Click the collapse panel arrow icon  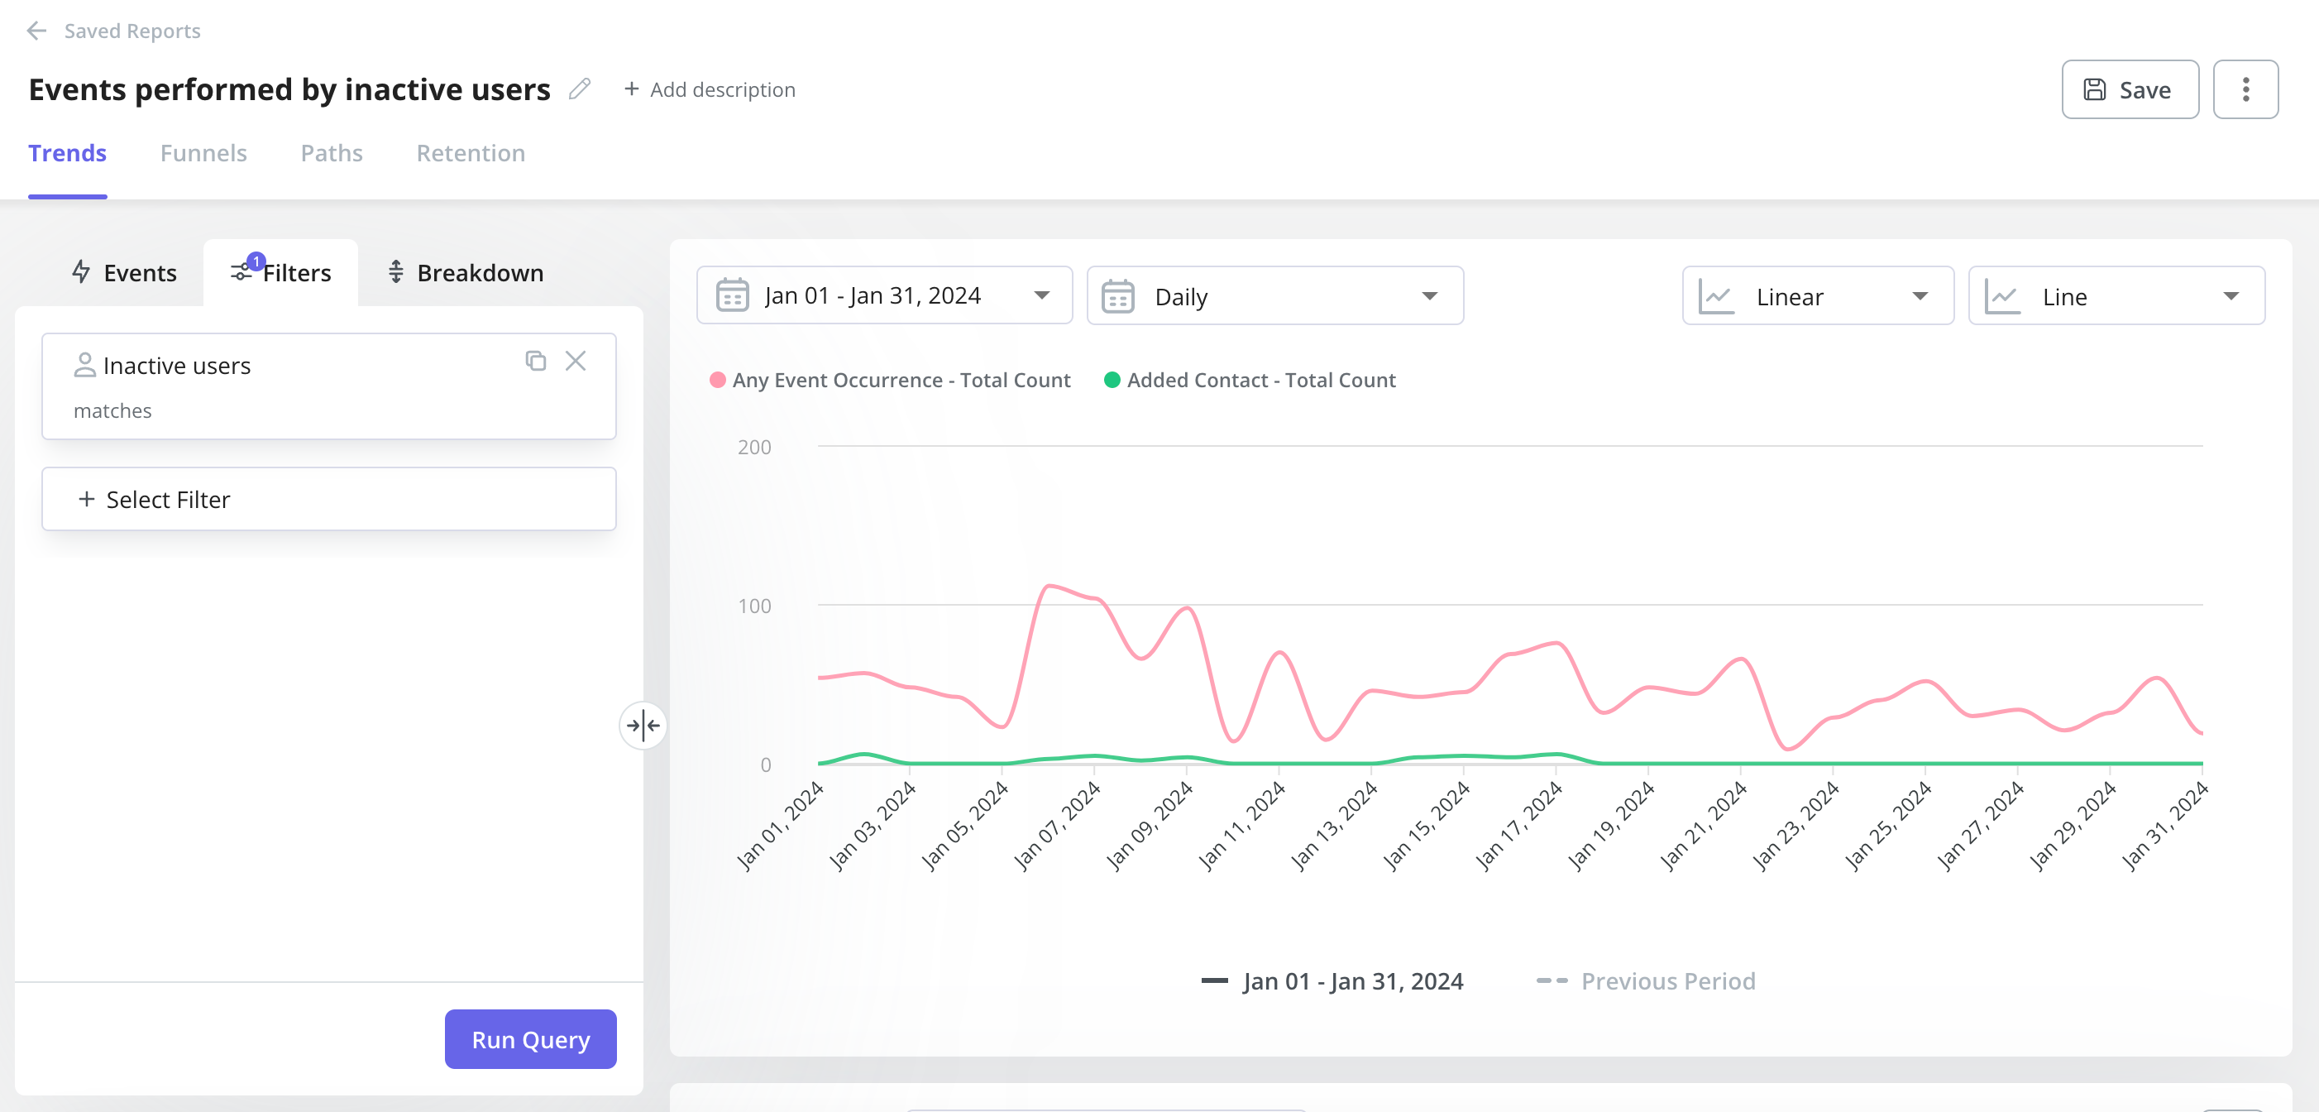tap(643, 725)
